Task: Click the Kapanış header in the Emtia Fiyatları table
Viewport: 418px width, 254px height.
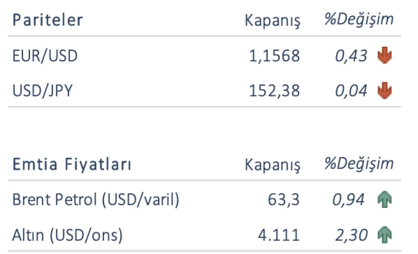Action: click(x=273, y=165)
